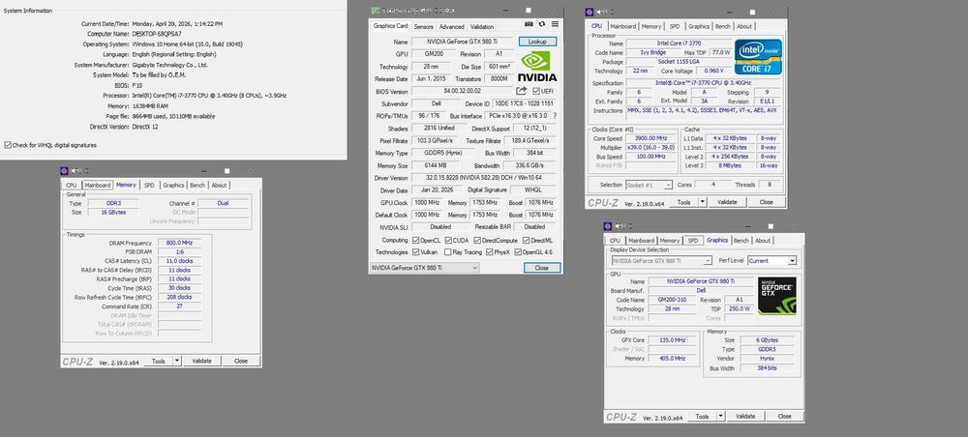Open Display Device Selection dropdown in CPU-Z Graphics
The height and width of the screenshot is (437, 968).
[660, 261]
